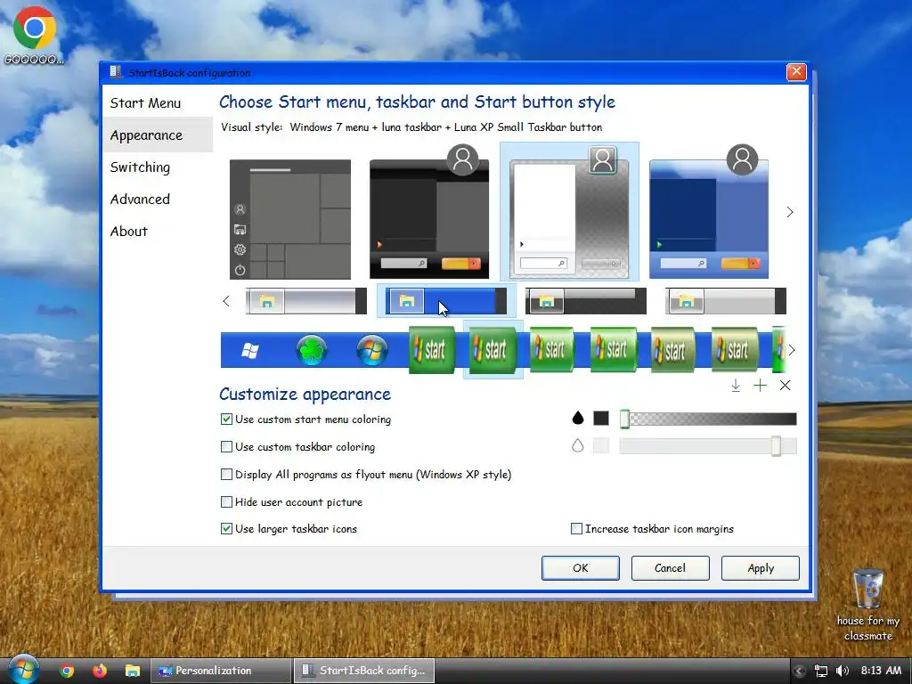Toggle Use custom start menu coloring
This screenshot has width=912, height=684.
306,419
